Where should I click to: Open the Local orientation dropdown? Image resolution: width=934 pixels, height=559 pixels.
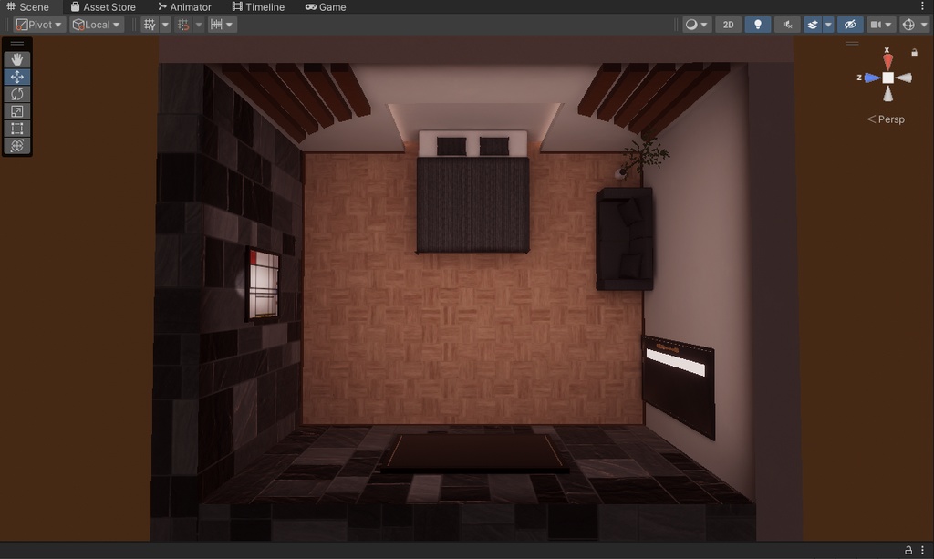pyautogui.click(x=95, y=24)
